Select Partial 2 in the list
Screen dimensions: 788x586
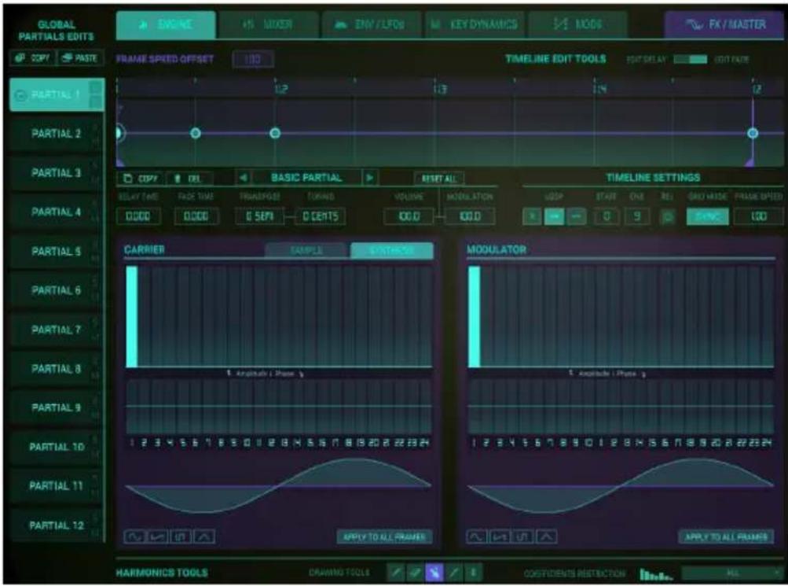(x=56, y=134)
